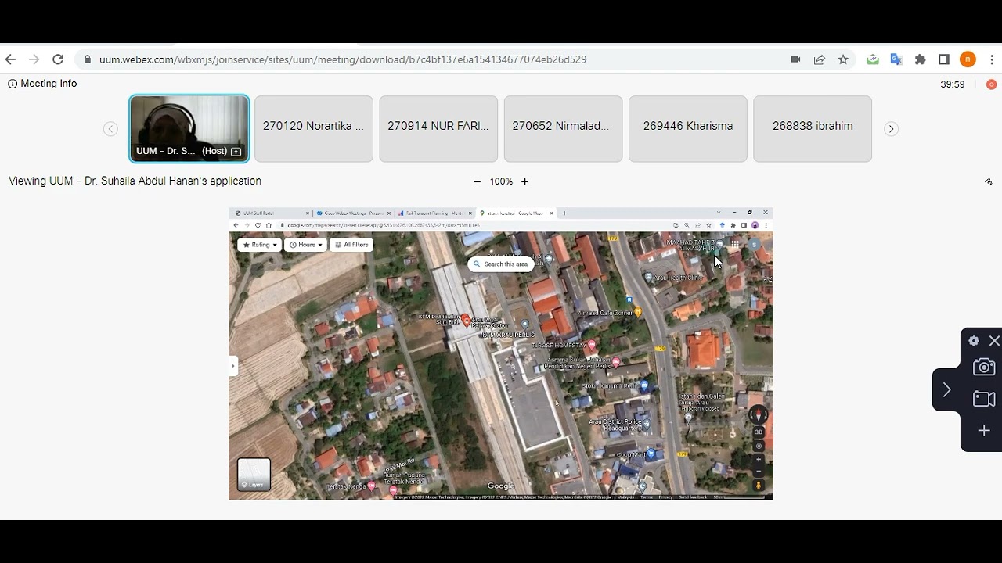
Task: Open All filters in Google Maps
Action: click(x=351, y=245)
